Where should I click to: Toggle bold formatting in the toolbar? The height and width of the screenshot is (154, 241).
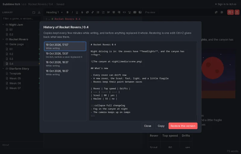coord(67,12)
